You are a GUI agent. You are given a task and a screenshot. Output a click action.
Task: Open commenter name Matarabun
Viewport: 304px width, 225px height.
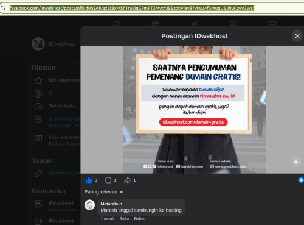coord(111,204)
